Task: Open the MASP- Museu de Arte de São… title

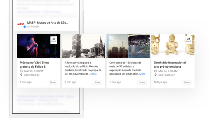Action: 48,23
